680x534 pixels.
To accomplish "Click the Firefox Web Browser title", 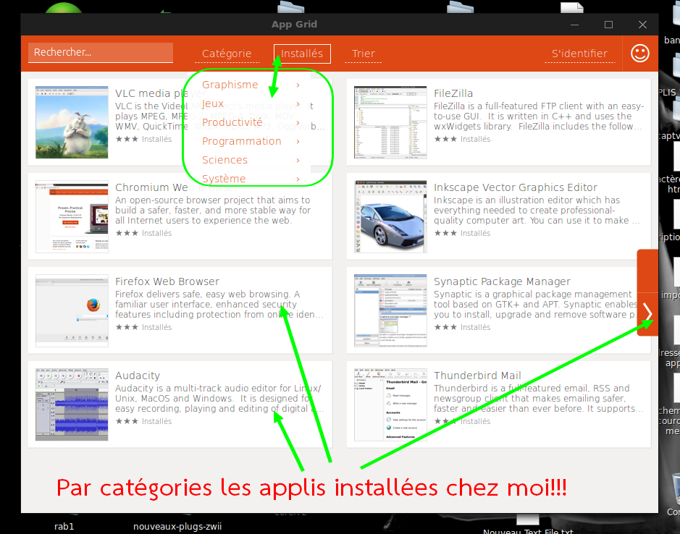I will coord(167,281).
